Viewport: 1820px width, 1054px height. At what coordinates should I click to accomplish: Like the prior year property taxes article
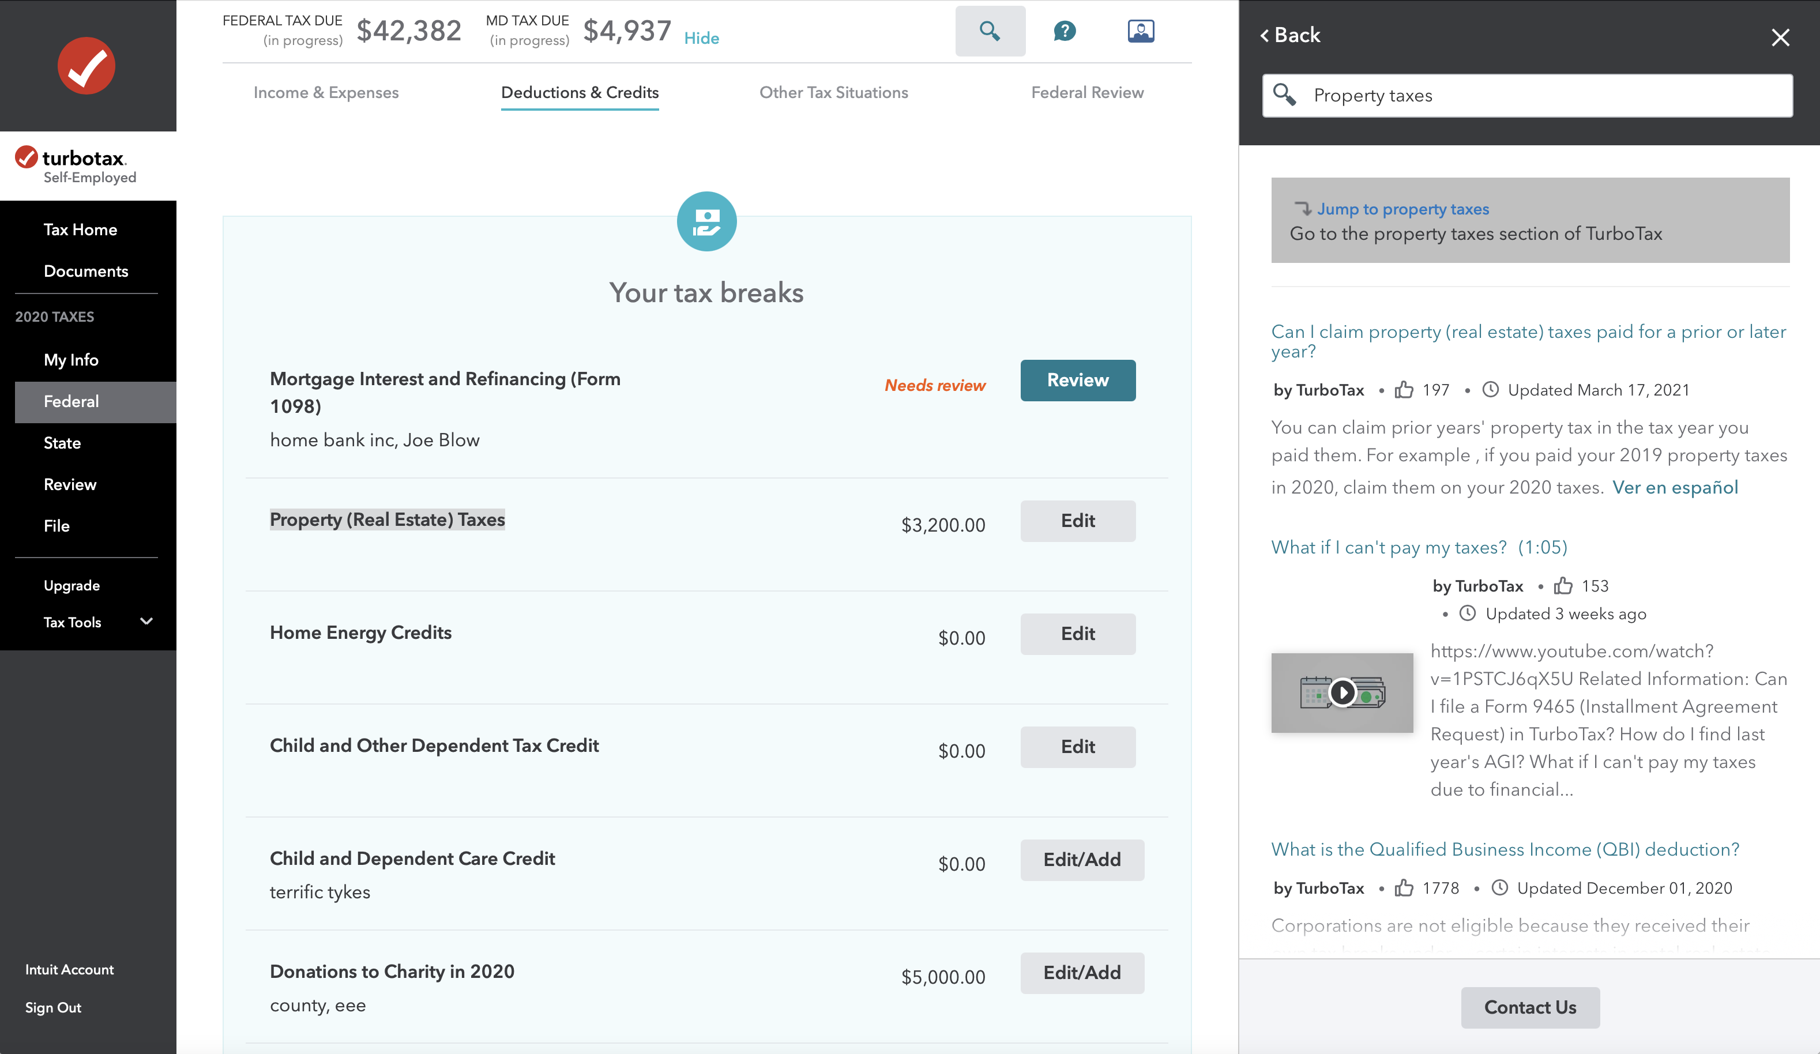coord(1403,390)
